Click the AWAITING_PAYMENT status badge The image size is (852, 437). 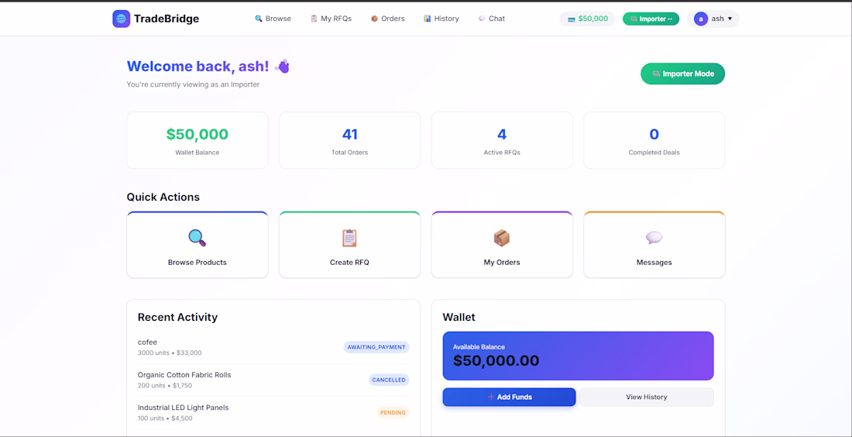click(x=376, y=347)
